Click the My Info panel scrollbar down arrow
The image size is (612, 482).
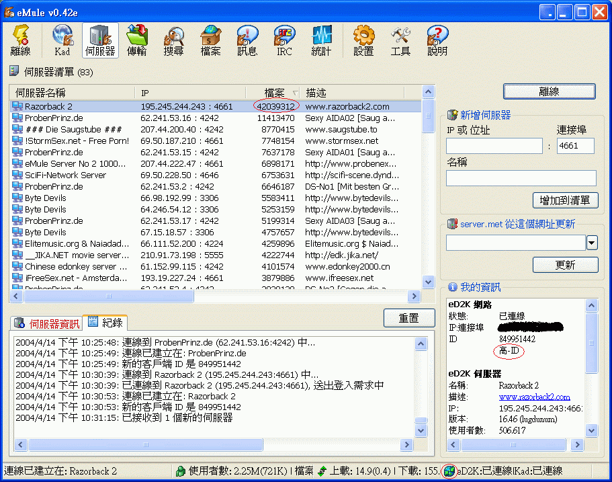point(591,430)
